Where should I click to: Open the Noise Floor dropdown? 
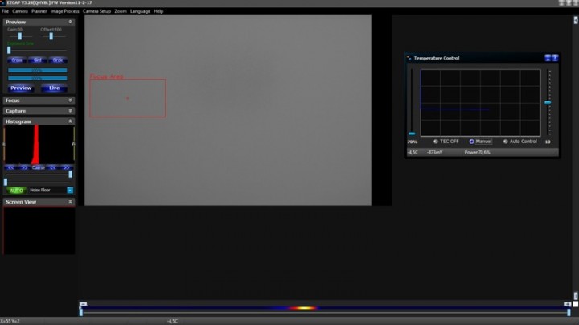(70, 190)
